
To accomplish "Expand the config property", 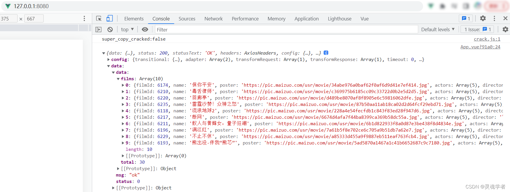I will point(109,60).
